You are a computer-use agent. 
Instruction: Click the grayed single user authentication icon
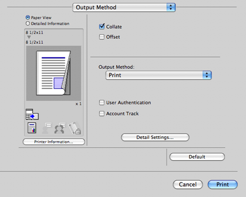pyautogui.click(x=47, y=128)
